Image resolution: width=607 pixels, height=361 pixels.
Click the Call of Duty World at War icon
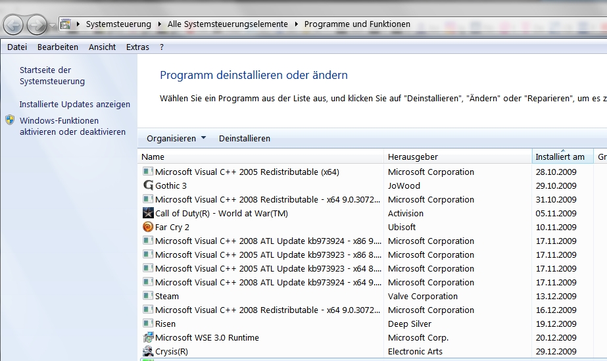tap(148, 213)
